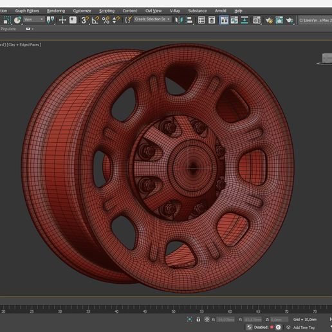Click the project path field in toolbar
Screen dimensions: 332x332
[x=315, y=21]
